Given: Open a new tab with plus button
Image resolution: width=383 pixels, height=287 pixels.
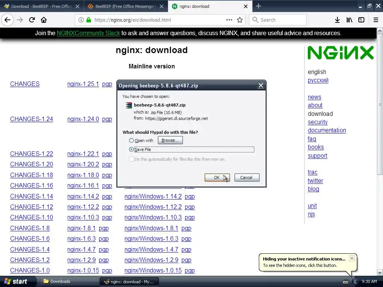Looking at the screenshot, I should click(x=258, y=6).
